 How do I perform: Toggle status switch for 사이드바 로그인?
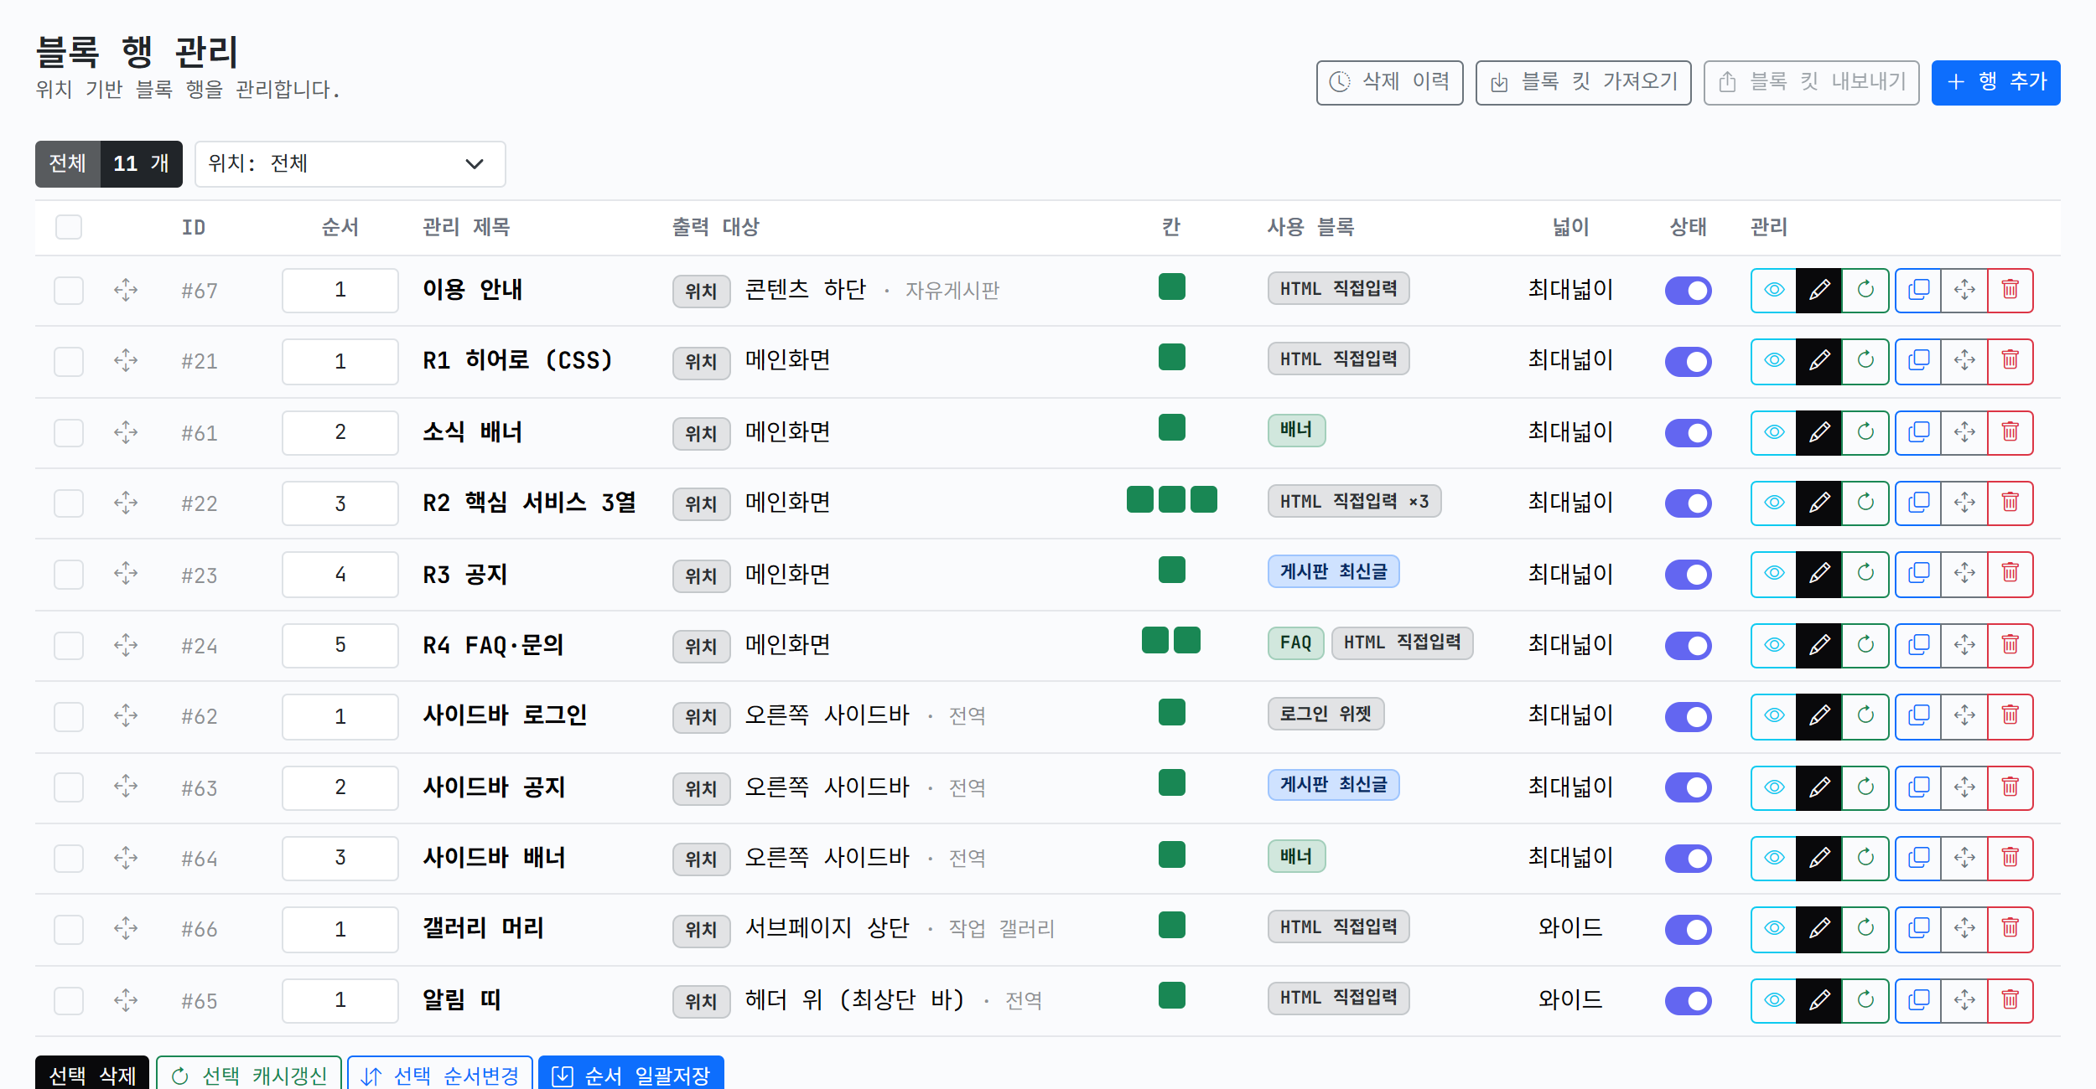pos(1688,717)
